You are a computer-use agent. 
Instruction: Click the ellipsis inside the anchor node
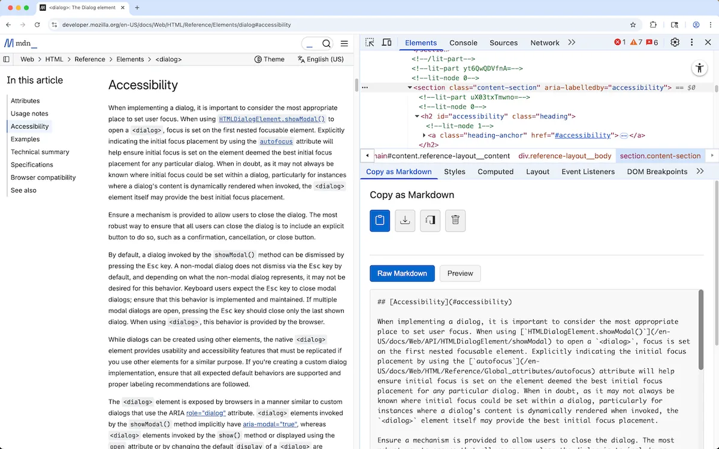pyautogui.click(x=624, y=135)
